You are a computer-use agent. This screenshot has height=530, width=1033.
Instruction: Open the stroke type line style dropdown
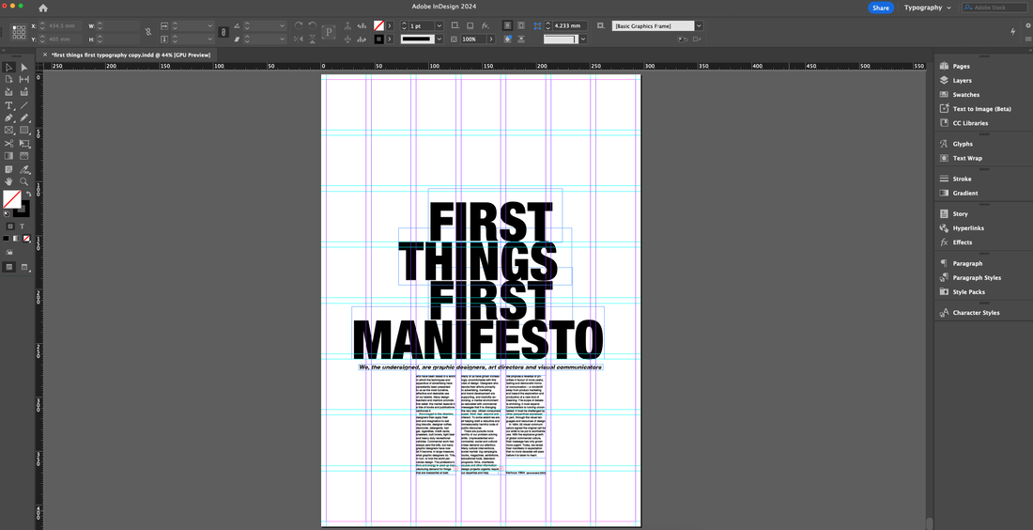coord(439,39)
